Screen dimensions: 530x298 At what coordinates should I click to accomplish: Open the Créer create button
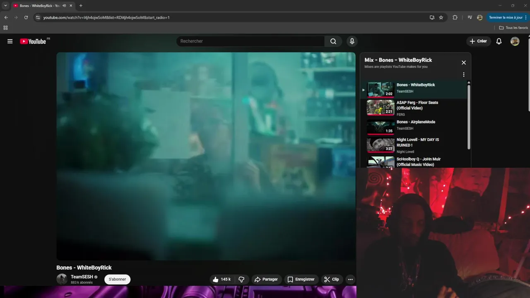coord(478,41)
